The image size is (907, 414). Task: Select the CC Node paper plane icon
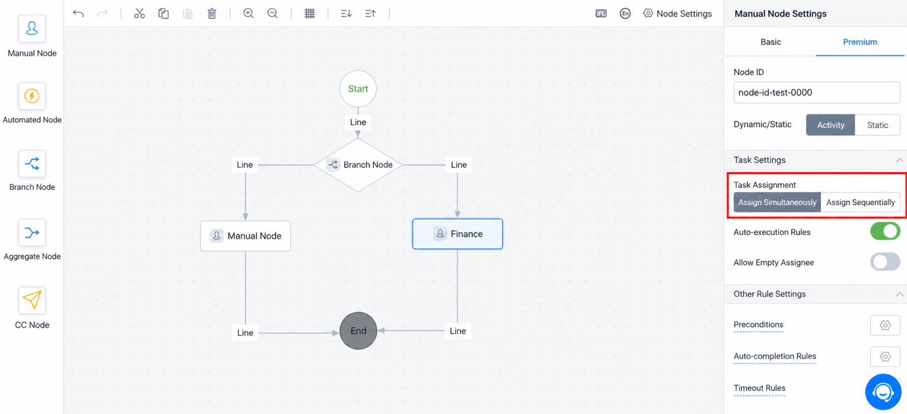[32, 300]
